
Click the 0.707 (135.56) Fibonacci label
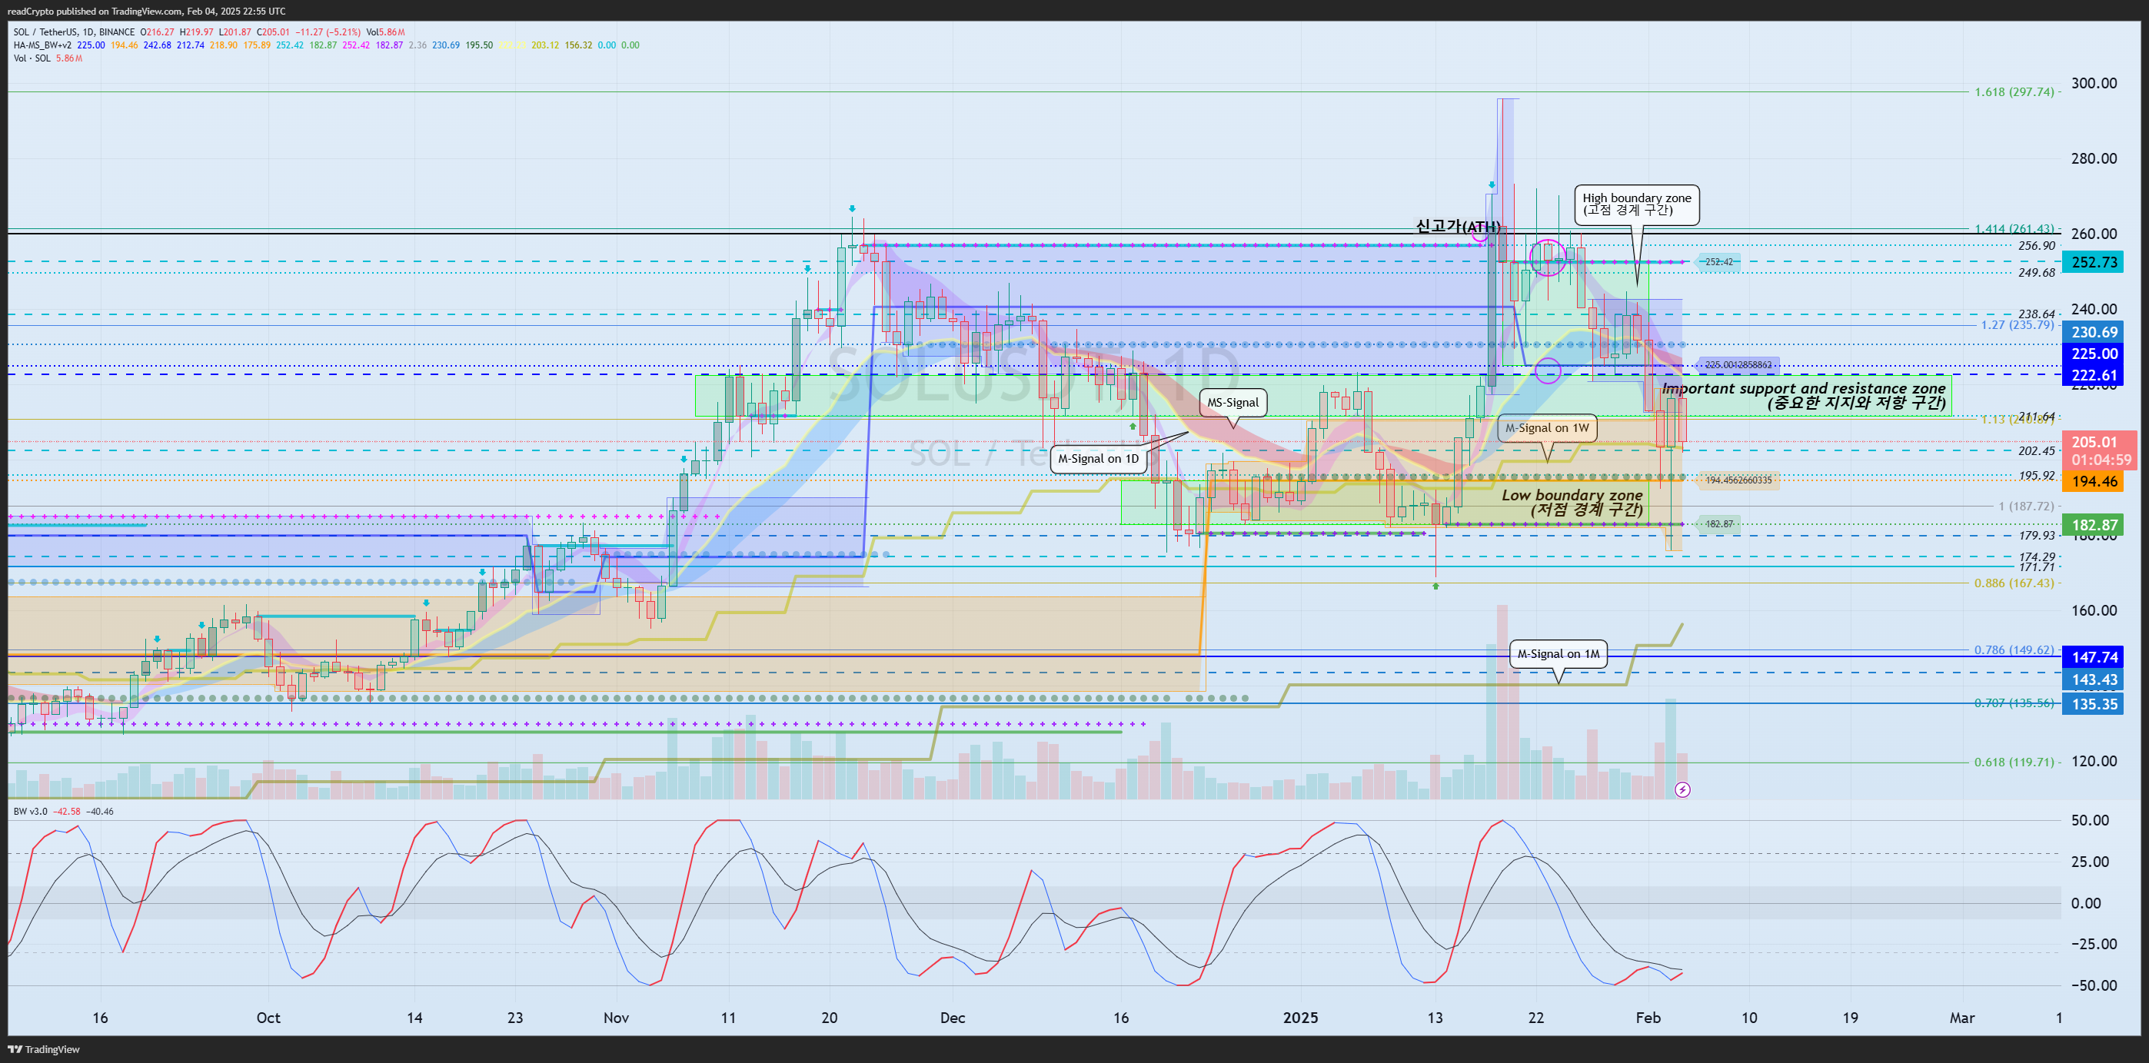coord(2014,703)
